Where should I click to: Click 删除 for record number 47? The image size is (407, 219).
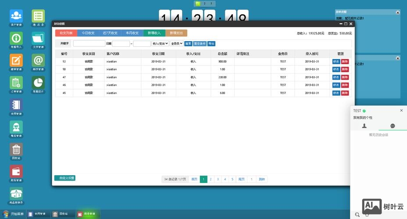point(345,77)
